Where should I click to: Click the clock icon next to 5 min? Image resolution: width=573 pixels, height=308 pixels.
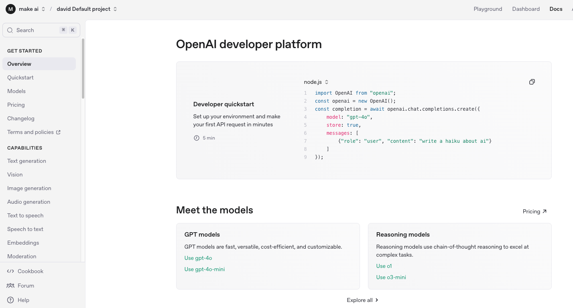[197, 138]
